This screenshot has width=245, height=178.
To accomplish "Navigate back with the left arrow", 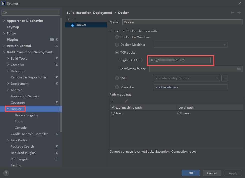I will point(232,13).
